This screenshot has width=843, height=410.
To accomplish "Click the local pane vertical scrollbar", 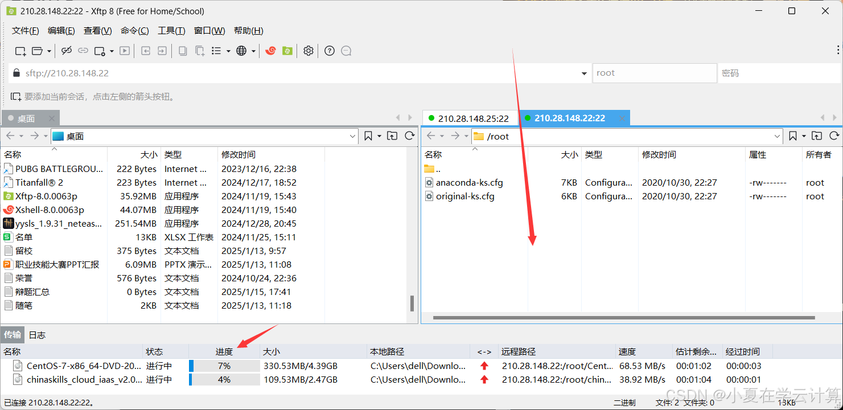I will click(412, 304).
